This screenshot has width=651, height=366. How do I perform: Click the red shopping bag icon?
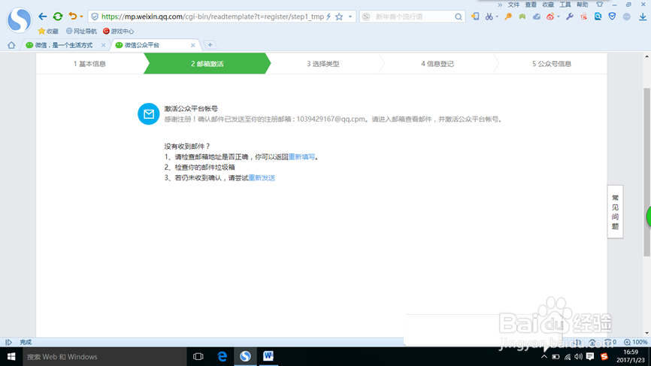pyautogui.click(x=584, y=17)
